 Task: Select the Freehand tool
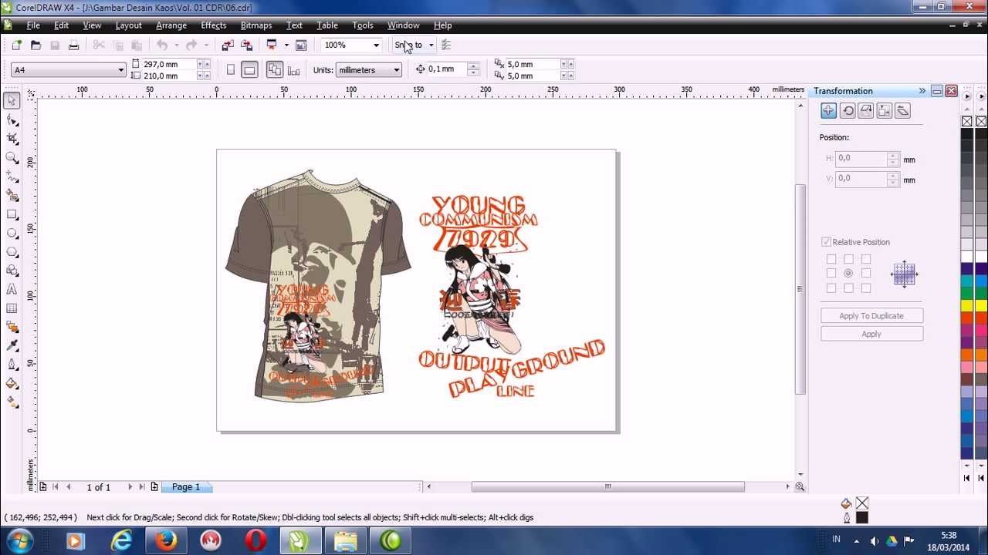tap(12, 177)
